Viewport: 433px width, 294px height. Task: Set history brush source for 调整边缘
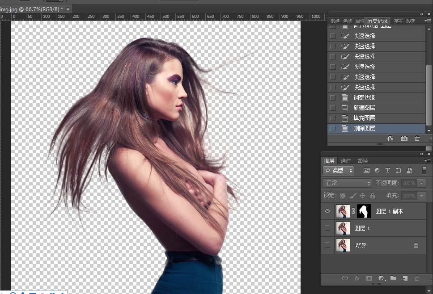332,97
